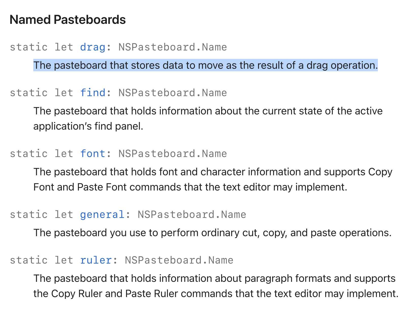419x311 pixels.
Task: Click NSPasteboard.Name type after find
Action: [173, 93]
